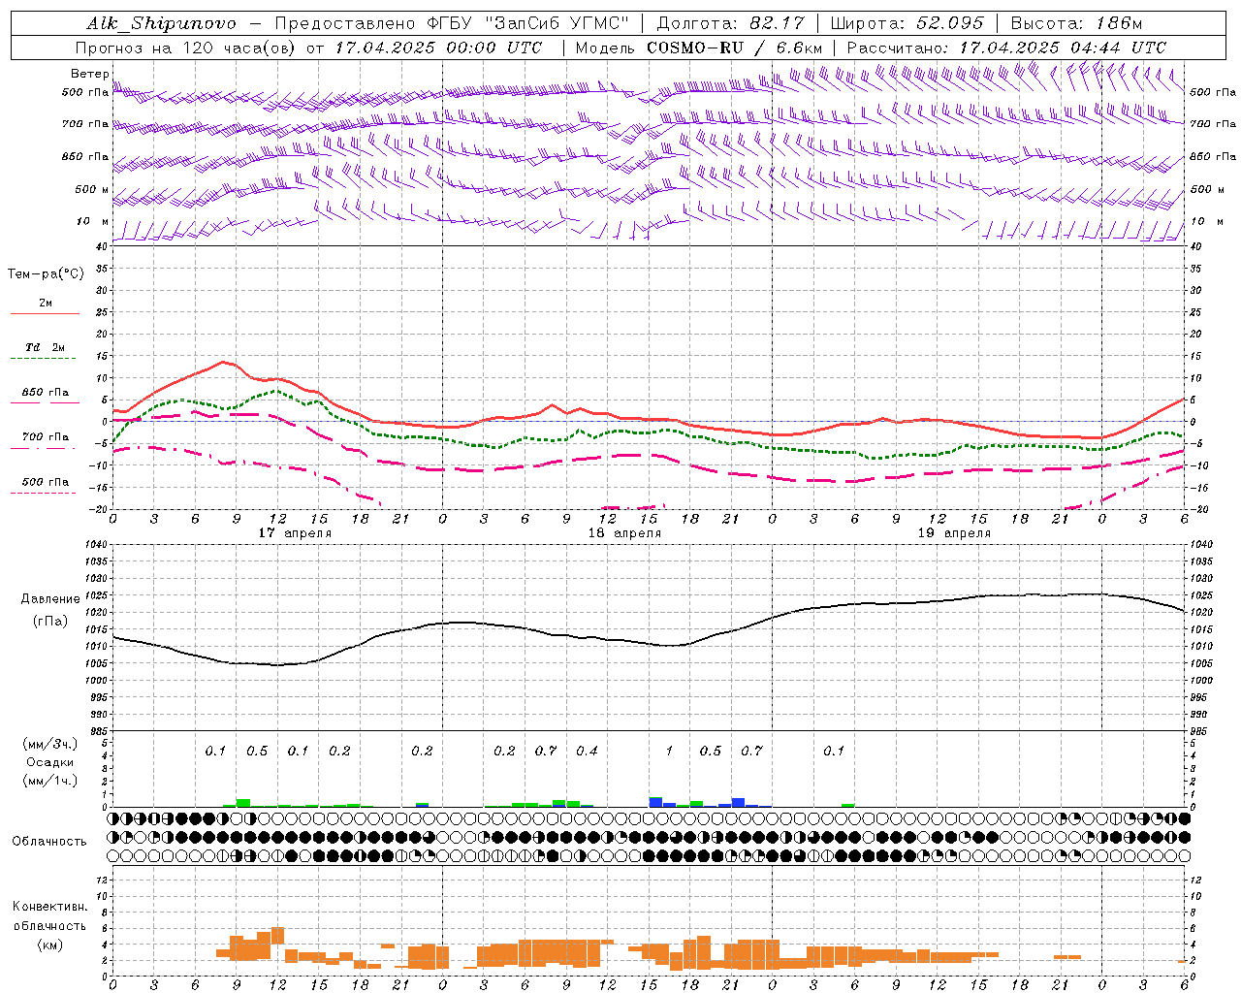Click the Долгота: 82.17 value
1241x993 pixels.
(730, 23)
